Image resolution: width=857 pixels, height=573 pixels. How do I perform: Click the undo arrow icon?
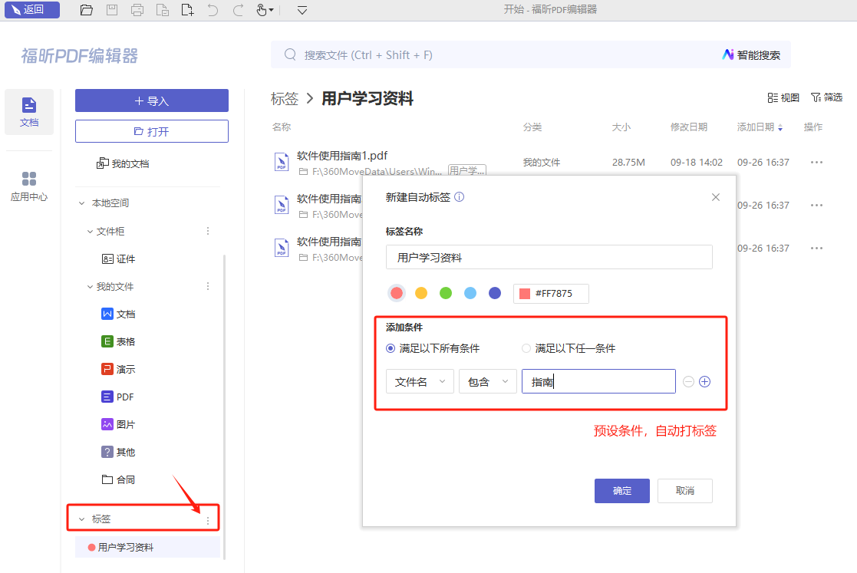pyautogui.click(x=213, y=10)
